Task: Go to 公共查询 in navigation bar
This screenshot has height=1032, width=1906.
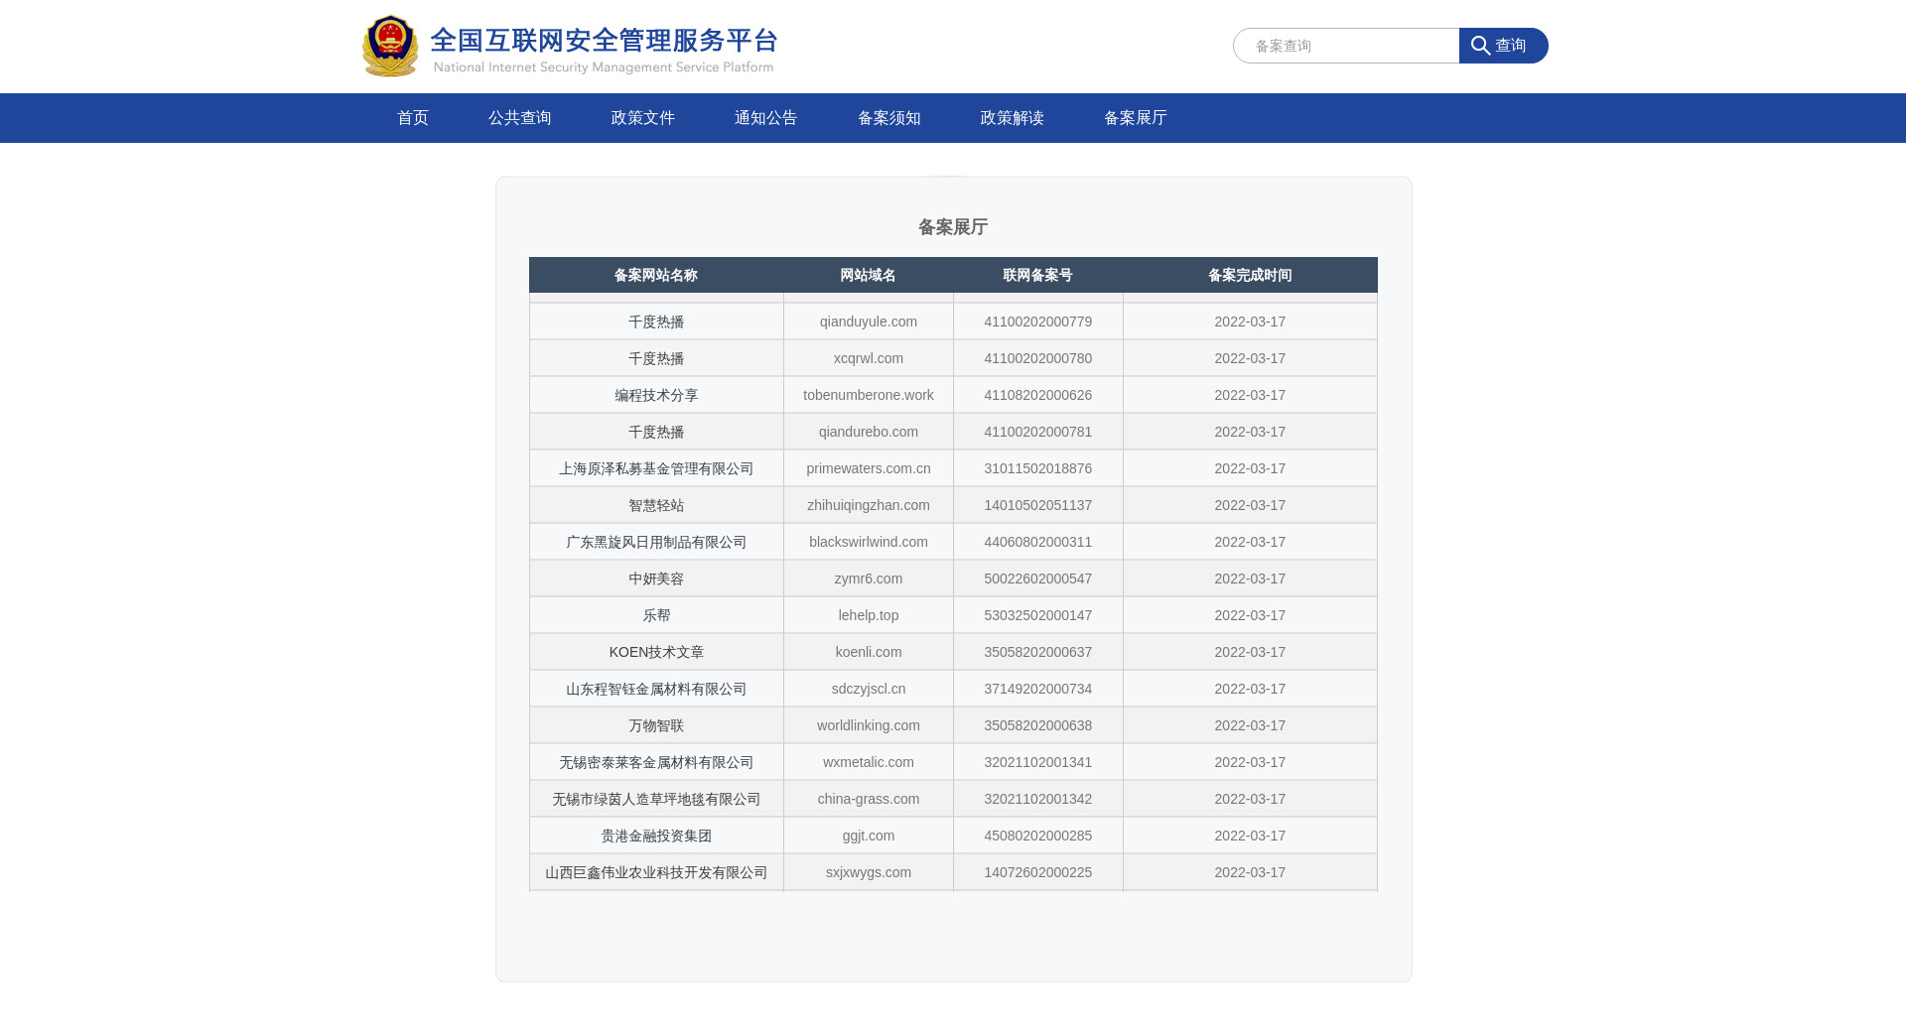Action: [x=519, y=118]
